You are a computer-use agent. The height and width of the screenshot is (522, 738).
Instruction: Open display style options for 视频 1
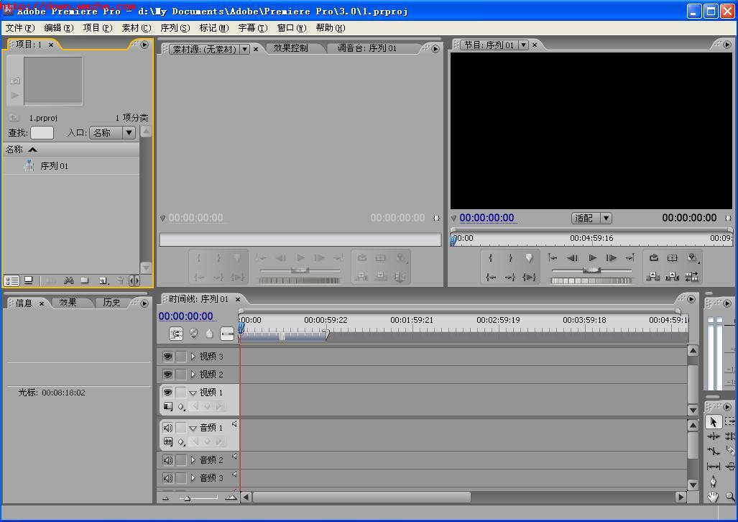[x=168, y=406]
